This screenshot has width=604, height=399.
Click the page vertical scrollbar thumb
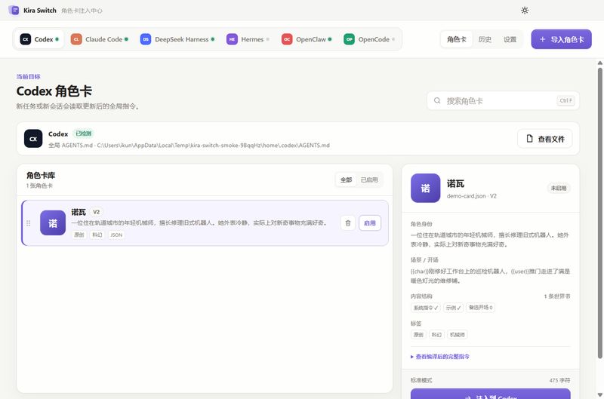tap(599, 213)
